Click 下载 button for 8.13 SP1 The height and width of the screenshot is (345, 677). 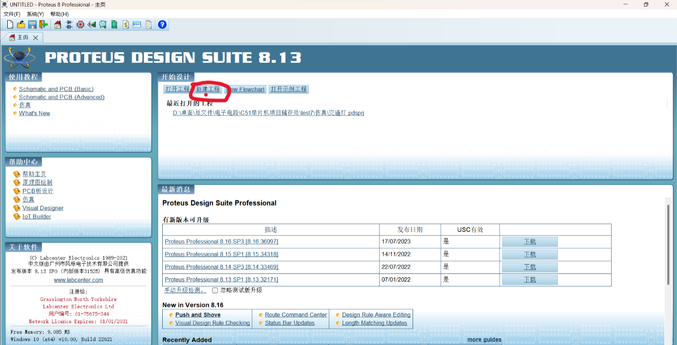[x=530, y=279]
